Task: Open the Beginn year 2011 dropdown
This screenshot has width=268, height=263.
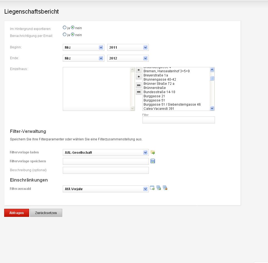Action: pos(128,47)
